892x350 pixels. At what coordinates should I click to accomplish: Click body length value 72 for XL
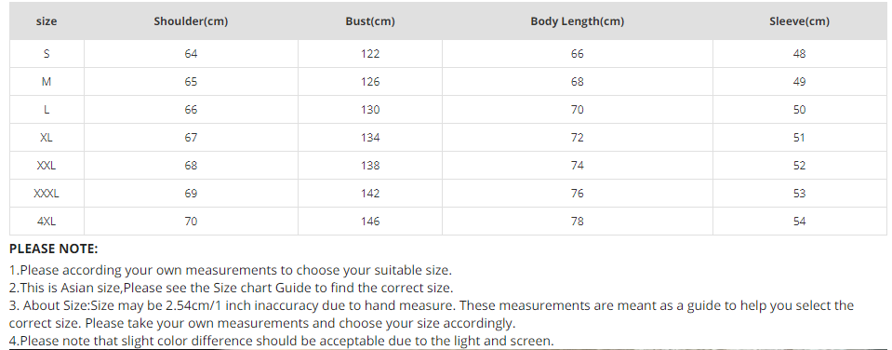tap(577, 138)
